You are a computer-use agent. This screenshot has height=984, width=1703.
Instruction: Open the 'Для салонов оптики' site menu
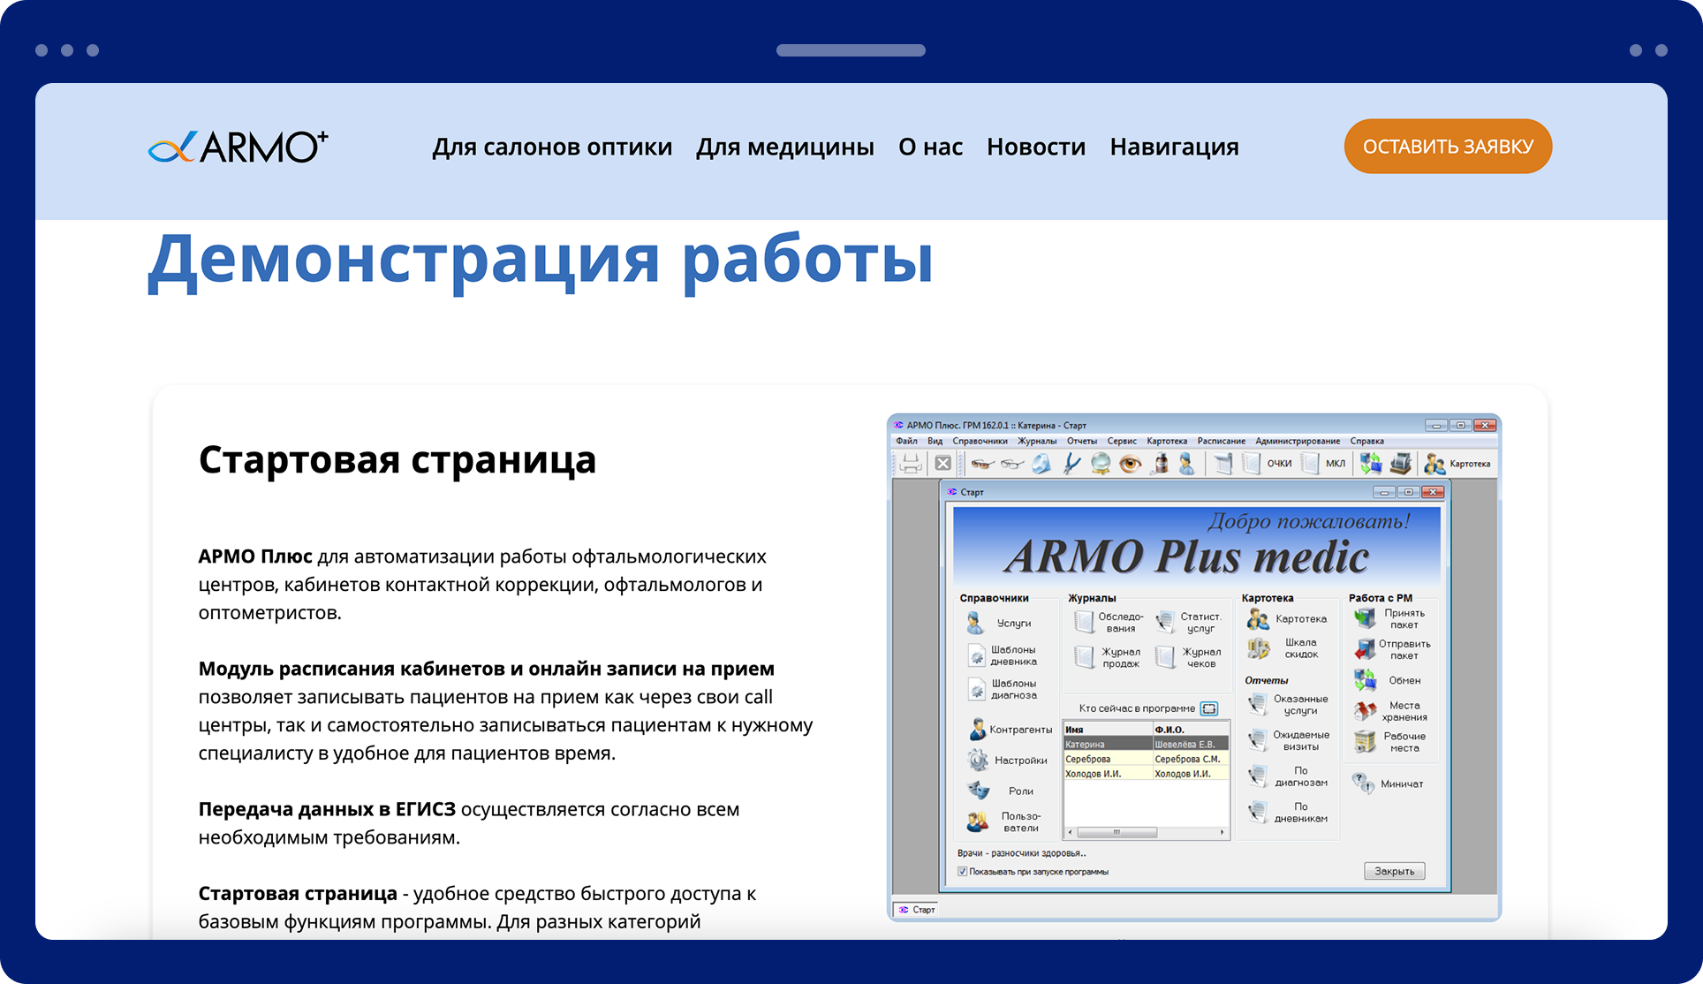click(552, 147)
